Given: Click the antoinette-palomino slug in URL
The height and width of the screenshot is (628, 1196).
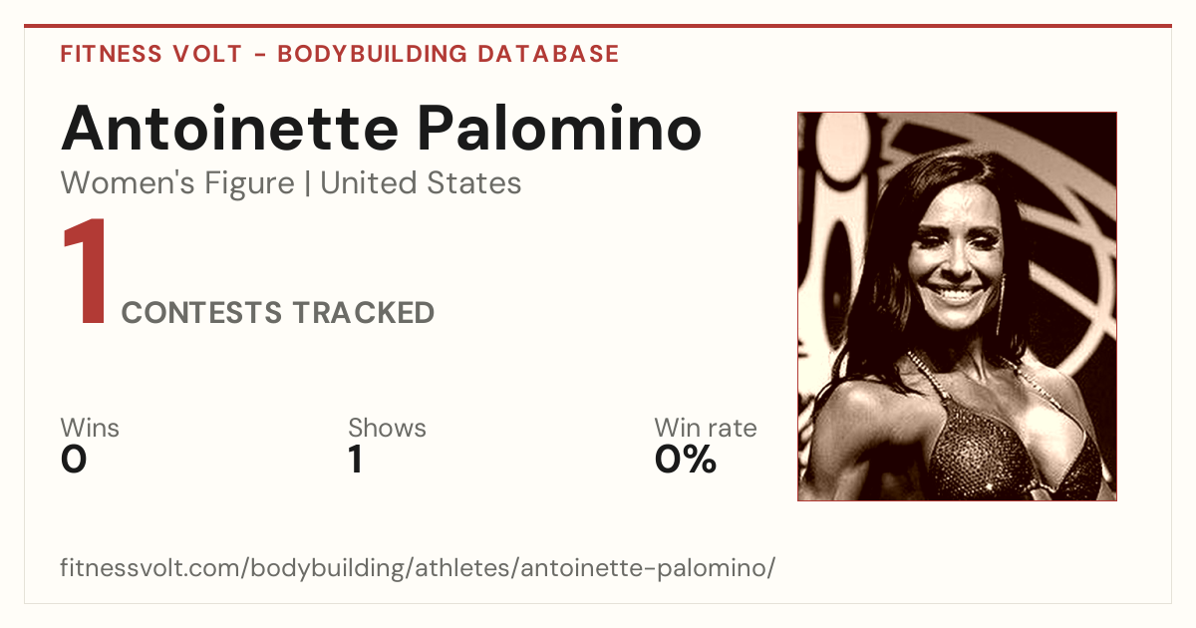Looking at the screenshot, I should (643, 569).
